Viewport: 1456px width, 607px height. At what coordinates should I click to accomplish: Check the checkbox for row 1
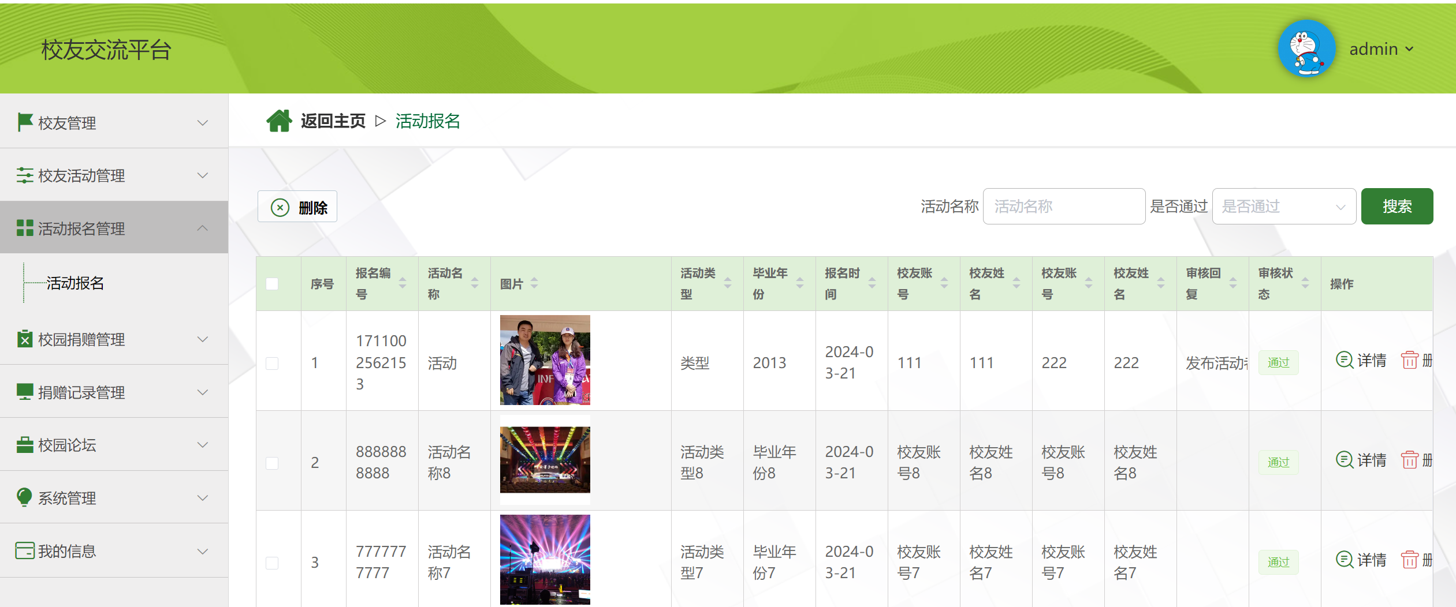pyautogui.click(x=272, y=363)
